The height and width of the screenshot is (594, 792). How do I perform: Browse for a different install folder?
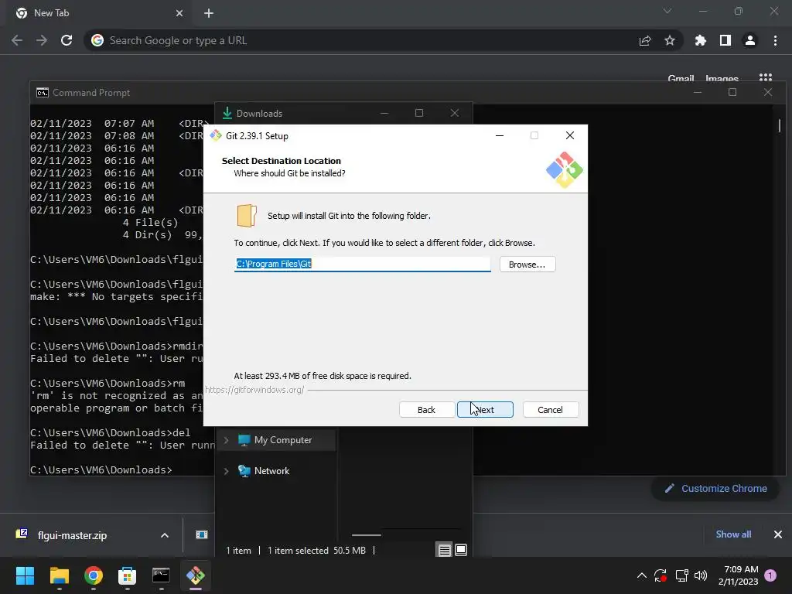tap(527, 265)
